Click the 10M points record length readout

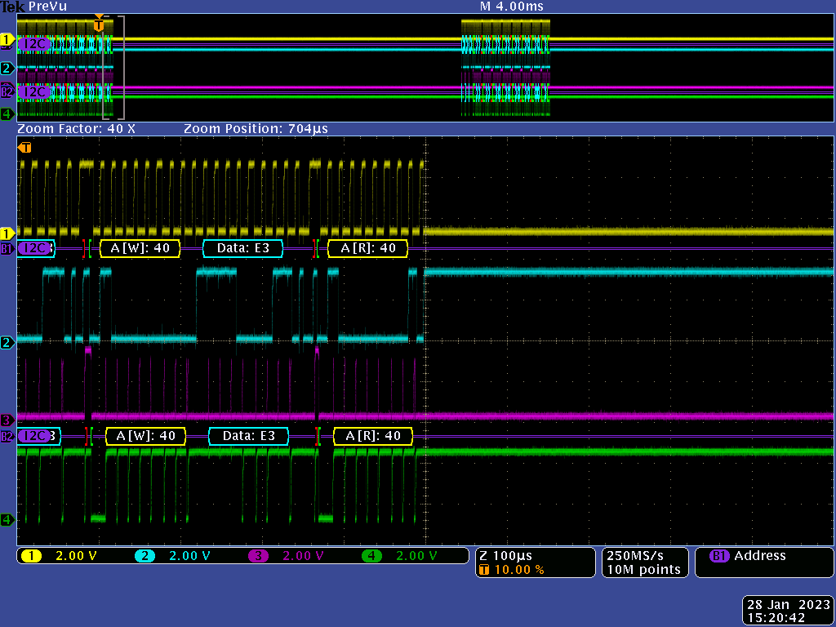(x=643, y=570)
